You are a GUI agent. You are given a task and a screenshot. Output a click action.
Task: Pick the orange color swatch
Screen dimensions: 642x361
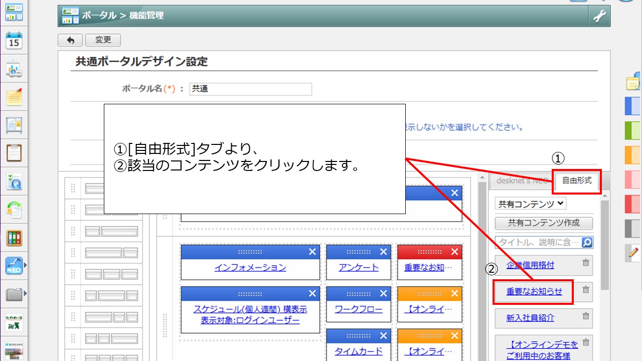[633, 155]
